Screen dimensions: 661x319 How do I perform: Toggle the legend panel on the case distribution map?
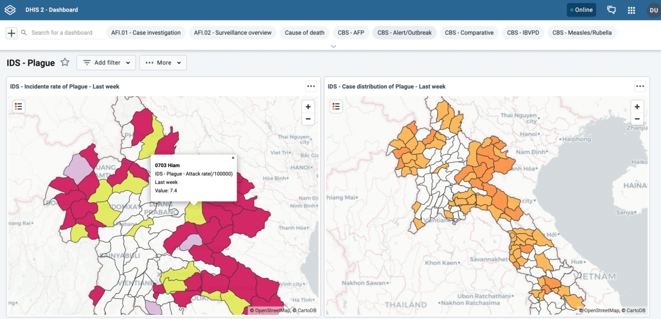click(336, 106)
